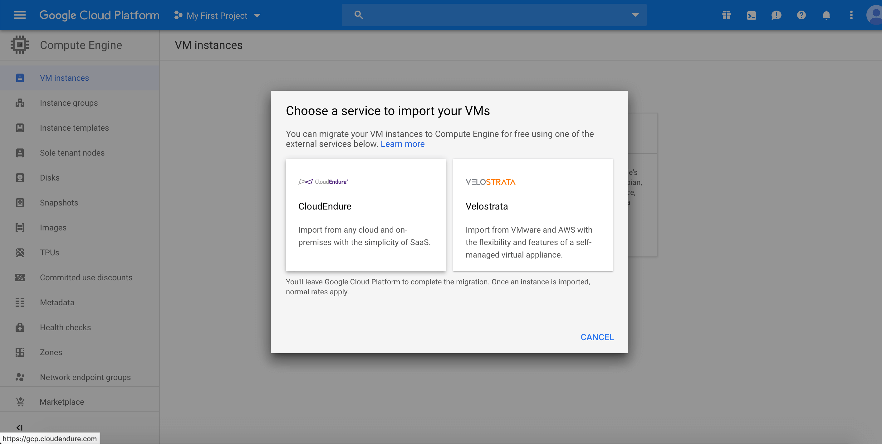This screenshot has height=444, width=882.
Task: Activate Cloud Shell terminal icon
Action: (751, 15)
